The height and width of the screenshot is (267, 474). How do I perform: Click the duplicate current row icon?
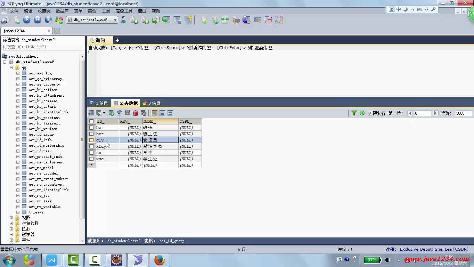click(x=120, y=113)
